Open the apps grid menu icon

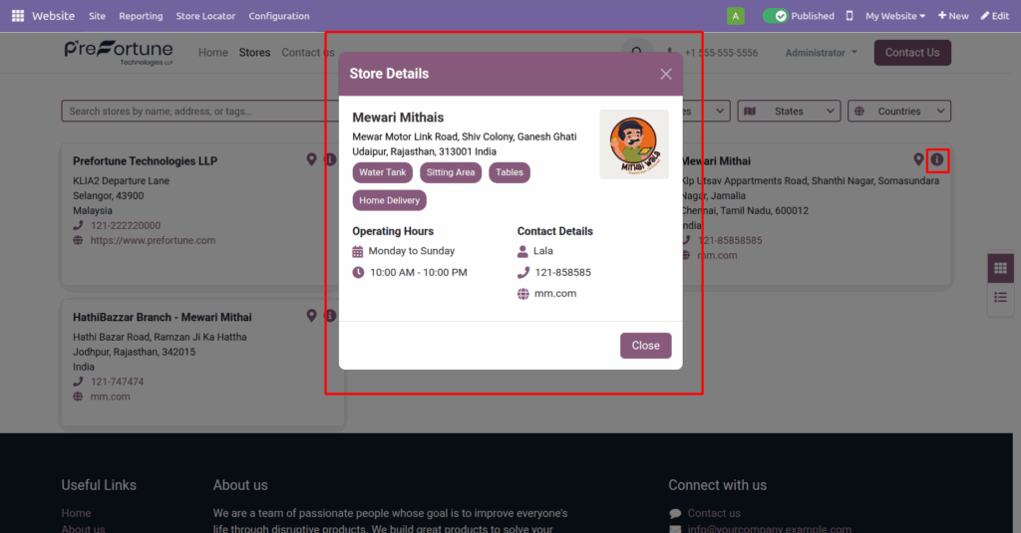pos(18,16)
